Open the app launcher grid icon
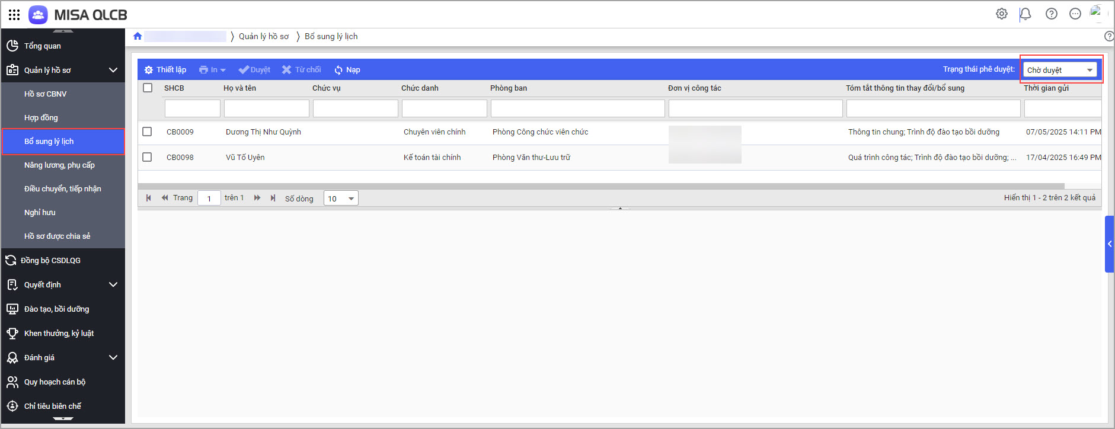1115x429 pixels. tap(14, 15)
